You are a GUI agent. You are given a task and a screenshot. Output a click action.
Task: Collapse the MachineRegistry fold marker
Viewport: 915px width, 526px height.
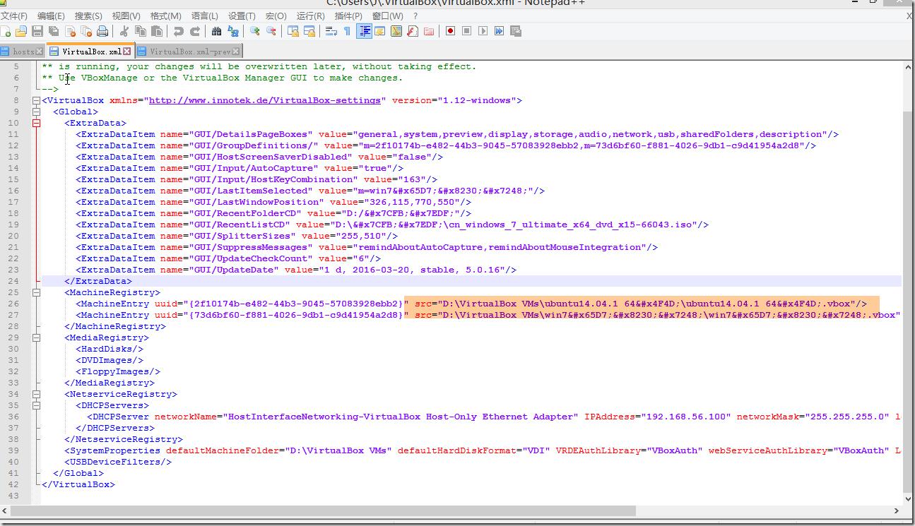pyautogui.click(x=36, y=292)
